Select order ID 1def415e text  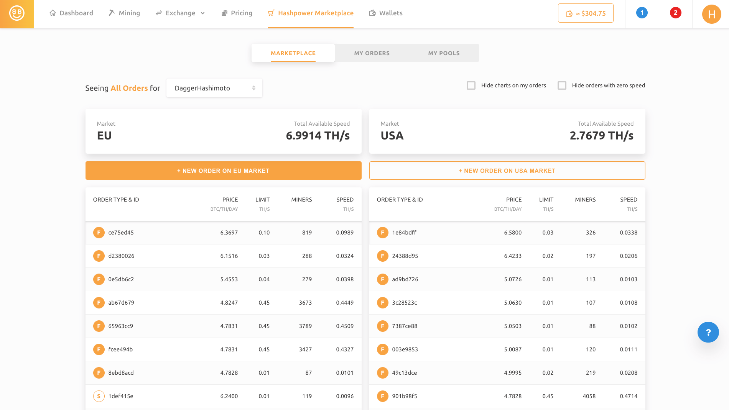121,396
